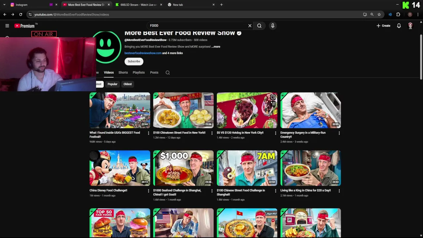Bookmark this page with the star

(379, 15)
